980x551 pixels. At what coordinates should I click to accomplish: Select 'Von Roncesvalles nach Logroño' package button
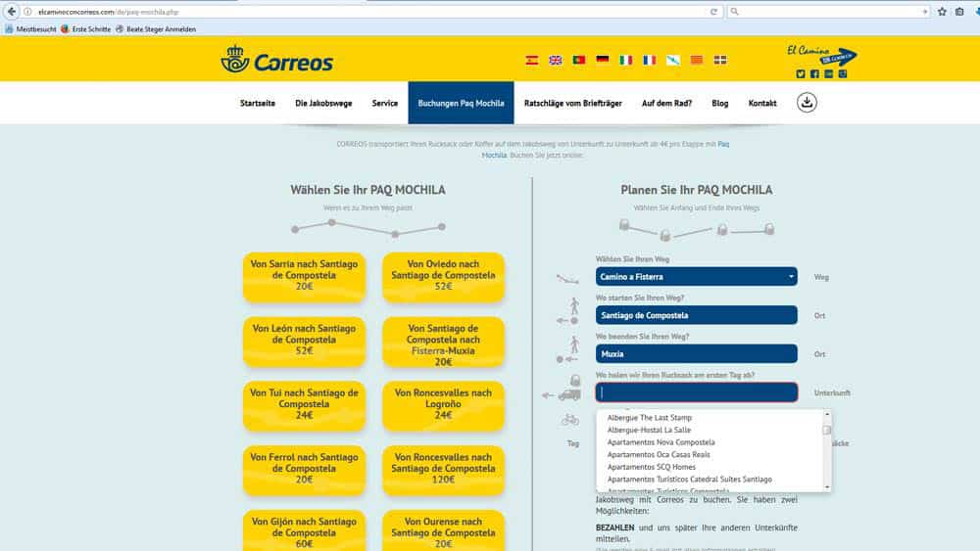443,404
